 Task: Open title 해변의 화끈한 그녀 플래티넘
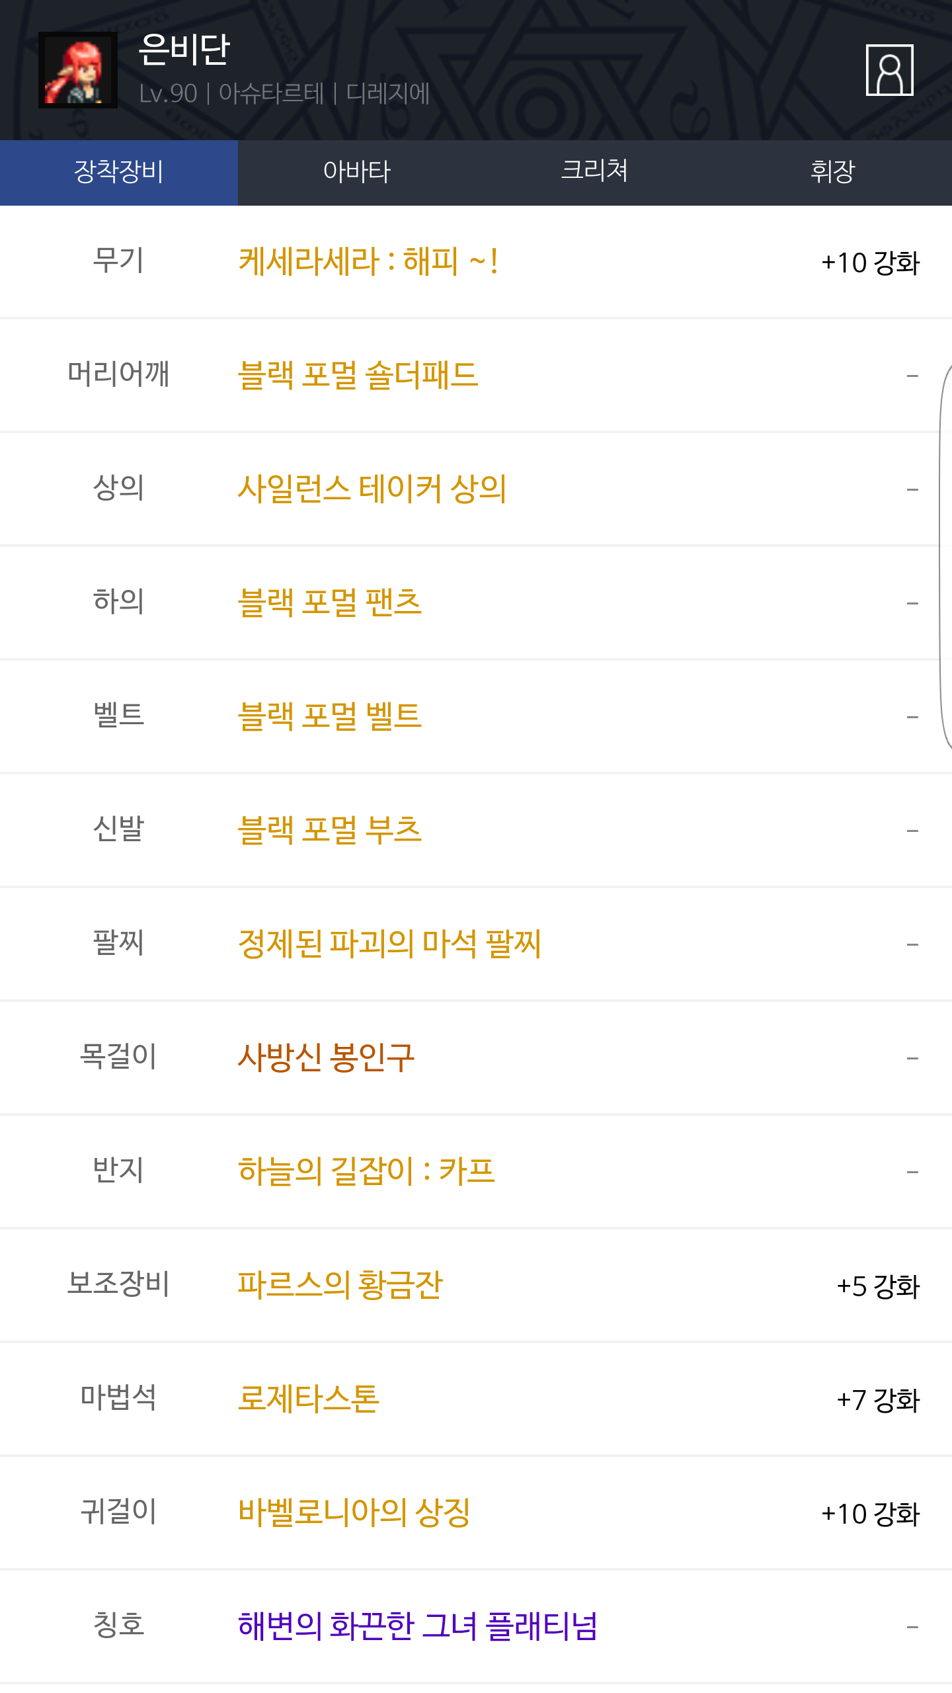point(417,1626)
